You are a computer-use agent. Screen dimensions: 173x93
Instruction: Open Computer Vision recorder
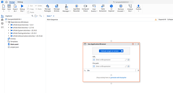coord(85,8)
